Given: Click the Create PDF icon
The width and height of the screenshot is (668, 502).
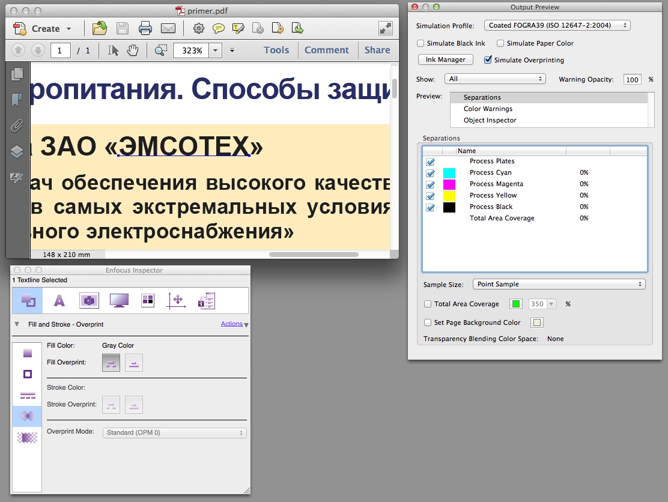Looking at the screenshot, I should [x=20, y=29].
